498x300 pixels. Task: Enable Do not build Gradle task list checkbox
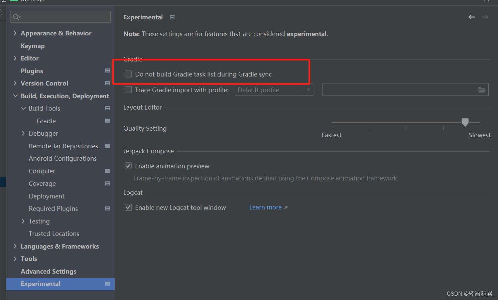point(128,74)
